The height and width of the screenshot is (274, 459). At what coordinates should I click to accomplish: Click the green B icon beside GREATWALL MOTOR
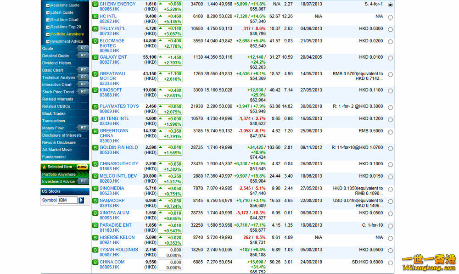point(95,74)
